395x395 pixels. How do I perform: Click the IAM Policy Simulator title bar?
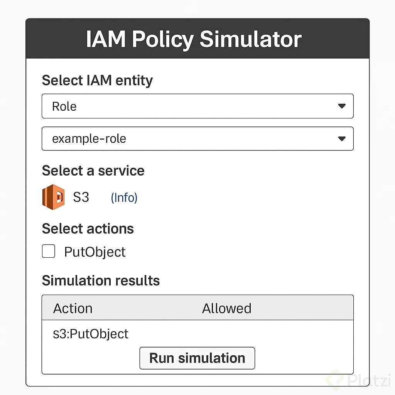pyautogui.click(x=197, y=39)
